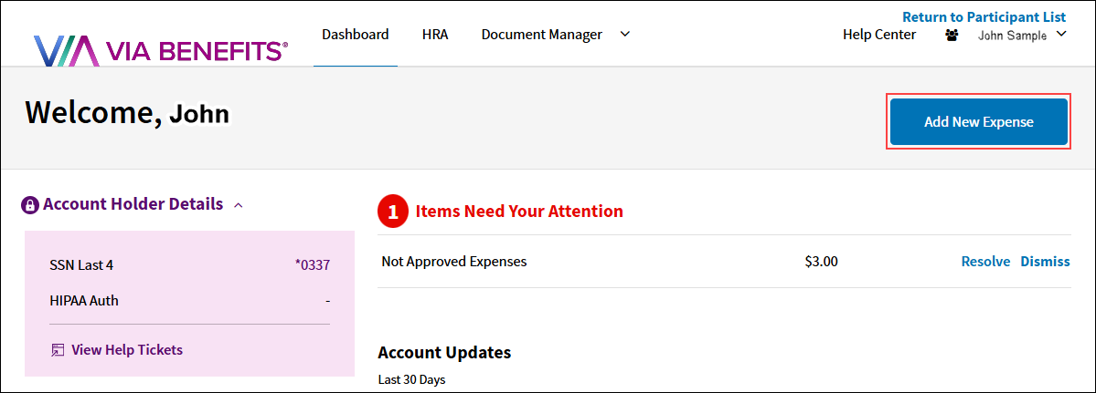Image resolution: width=1096 pixels, height=393 pixels.
Task: Click Return to Participant List link
Action: click(984, 16)
